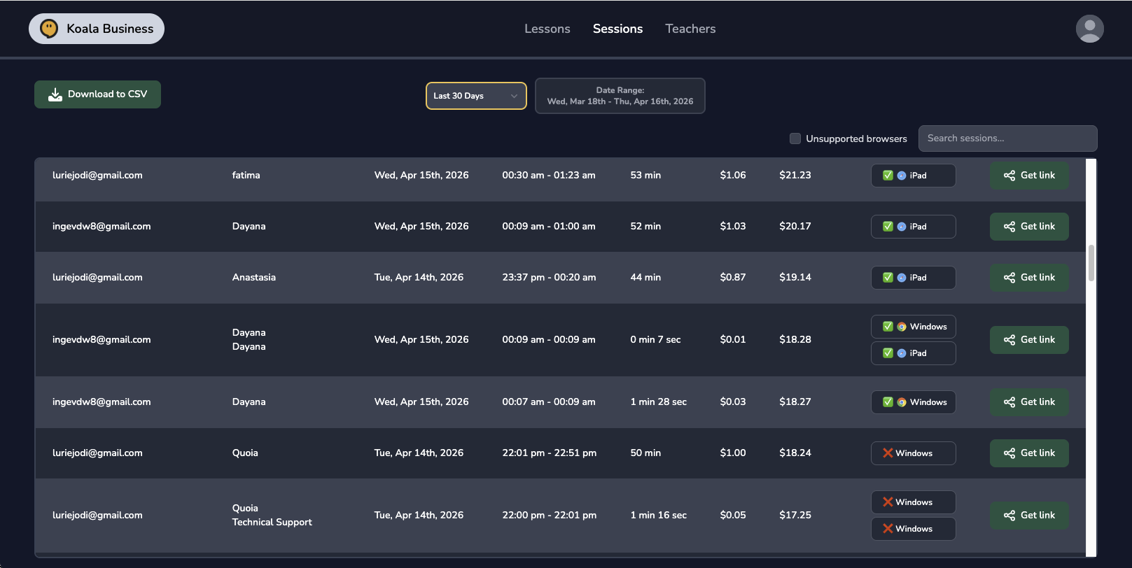Click Tue, Apr 14th date in Anastasia row
This screenshot has width=1132, height=568.
coord(419,278)
